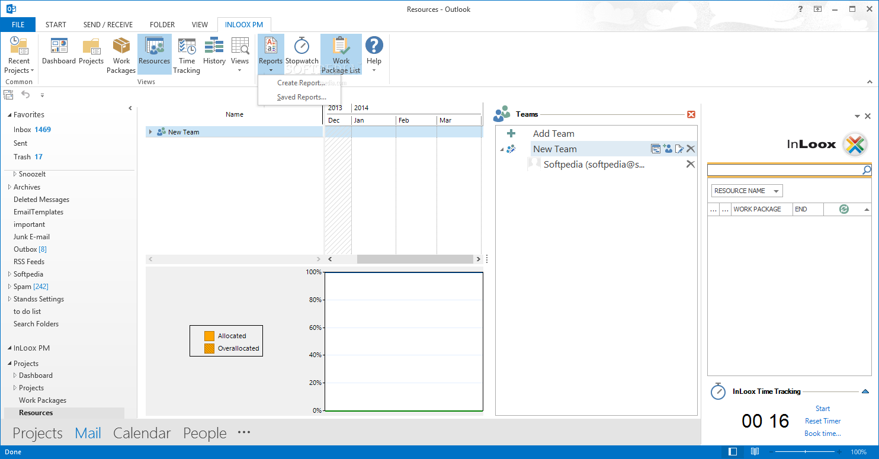
Task: Collapse the InLoox Time Tracking section
Action: click(x=865, y=391)
